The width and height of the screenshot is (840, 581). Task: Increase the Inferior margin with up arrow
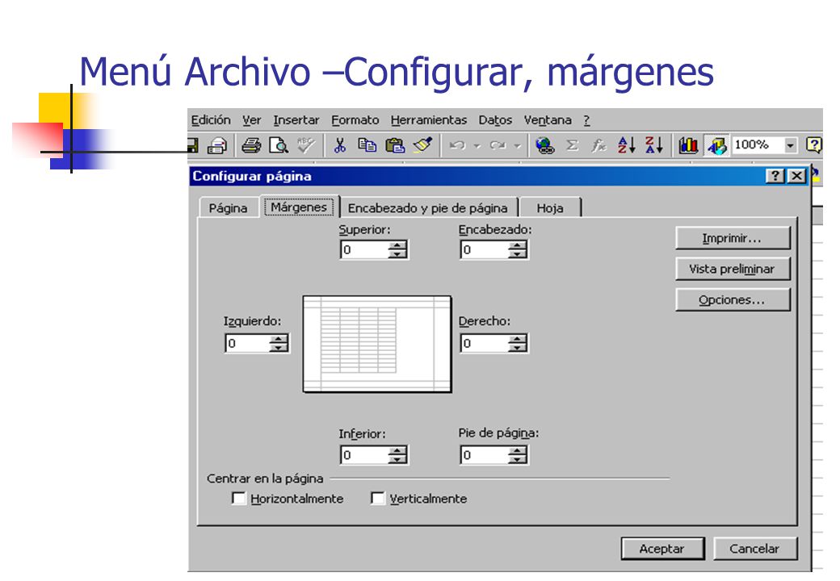click(x=397, y=451)
